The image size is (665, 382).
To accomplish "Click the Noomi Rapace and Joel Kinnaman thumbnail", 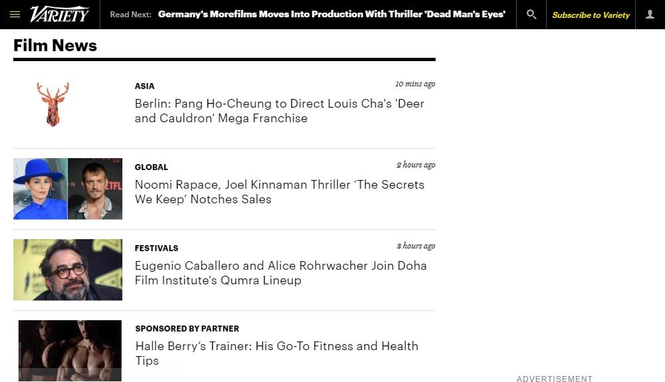I will 68,189.
